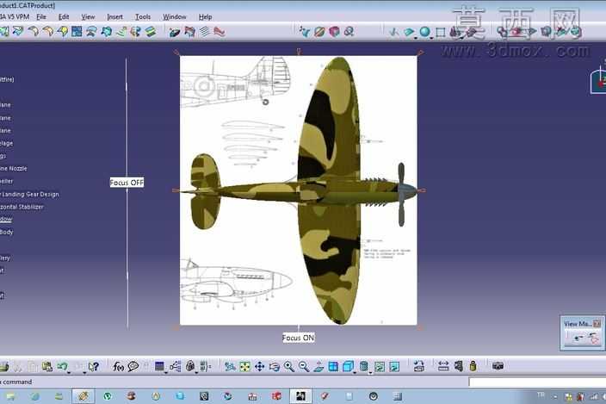Screen dimensions: 606x404
Task: Click the Measure Item icon
Action: (458, 366)
